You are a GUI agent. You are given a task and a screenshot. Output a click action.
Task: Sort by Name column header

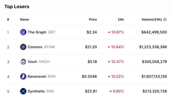24,20
